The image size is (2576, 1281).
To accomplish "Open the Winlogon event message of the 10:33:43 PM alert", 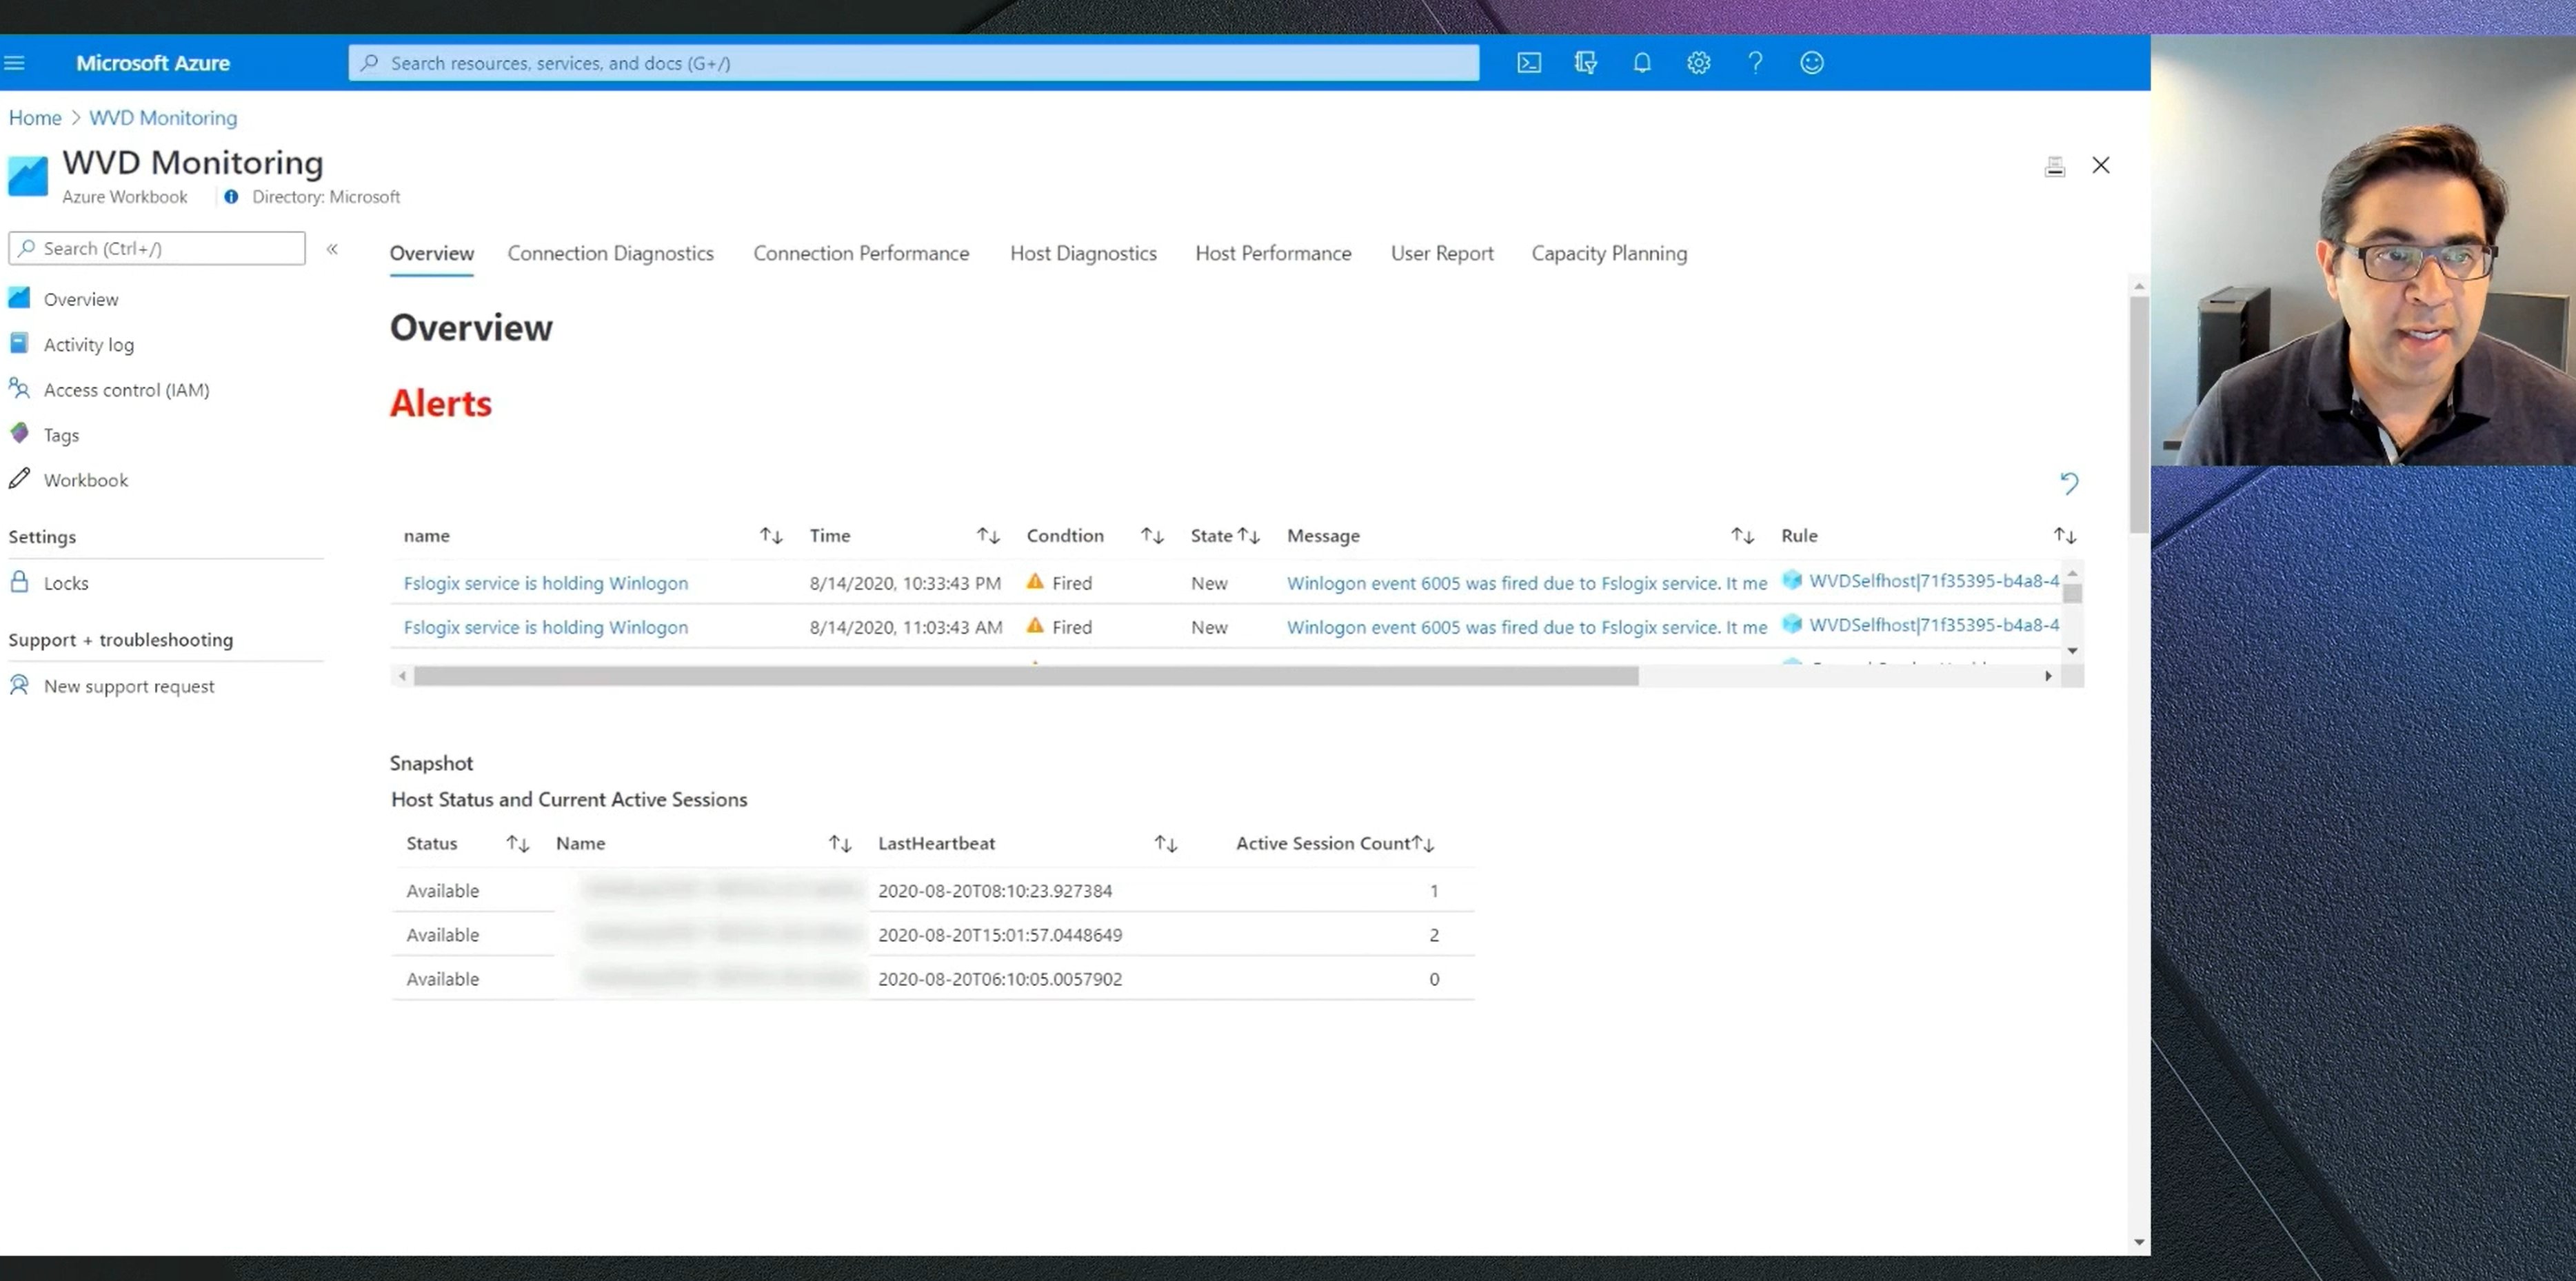I will pos(1527,583).
